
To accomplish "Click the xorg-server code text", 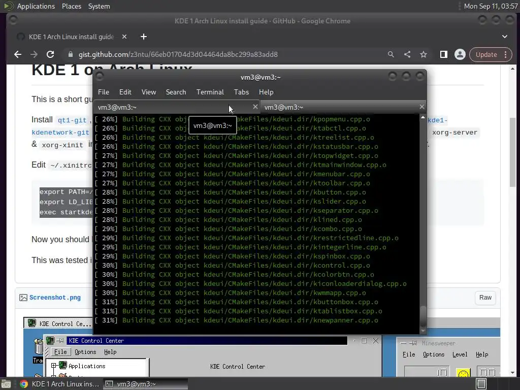I will (454, 133).
